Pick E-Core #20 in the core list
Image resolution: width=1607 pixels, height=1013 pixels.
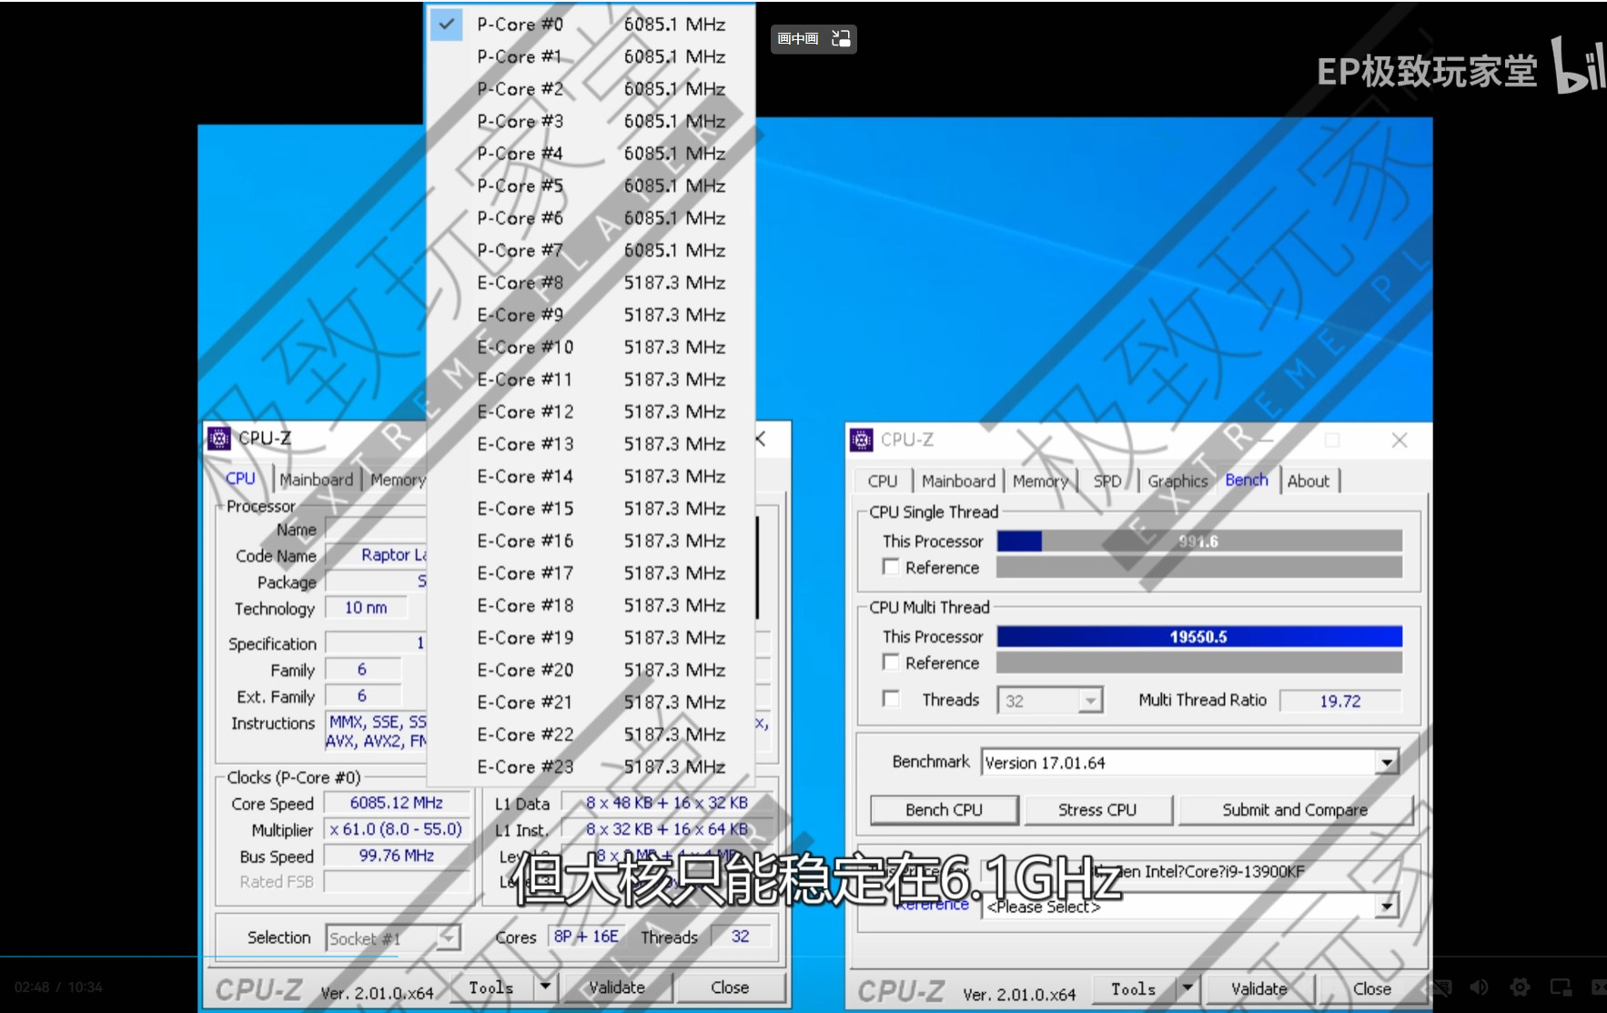click(591, 671)
